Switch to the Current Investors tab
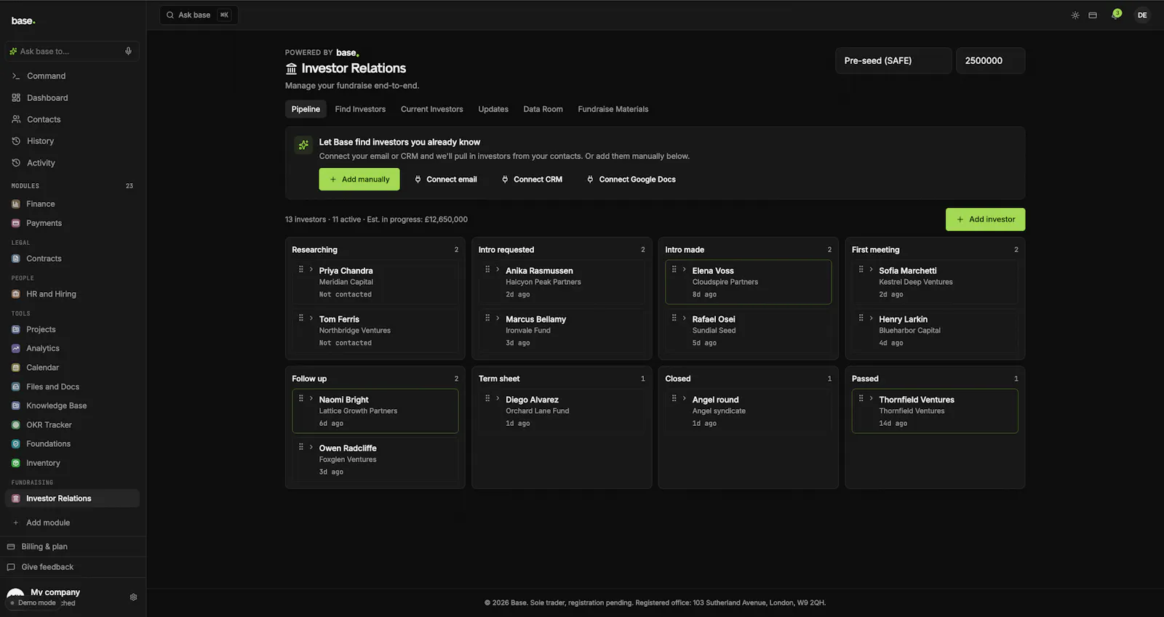The height and width of the screenshot is (617, 1164). click(x=431, y=110)
